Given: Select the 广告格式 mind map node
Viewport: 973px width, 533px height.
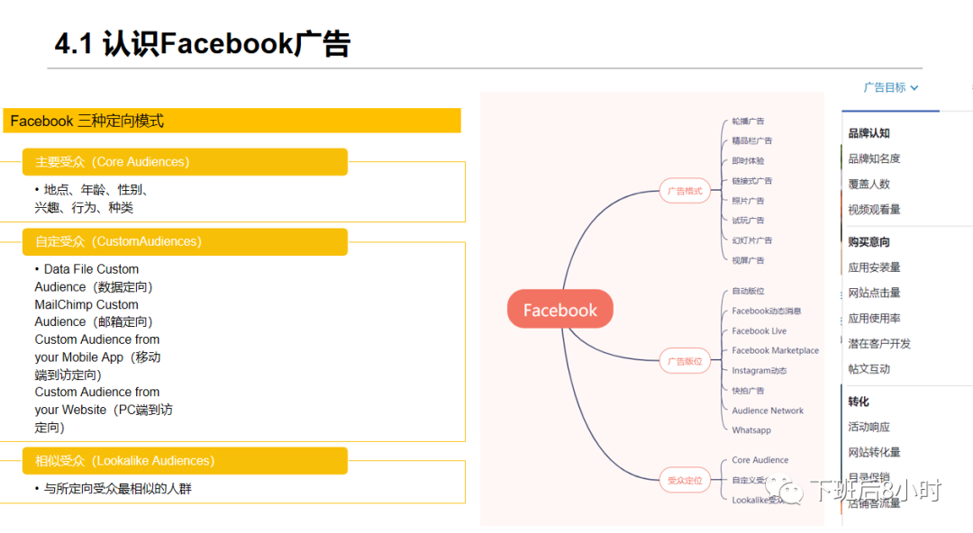Looking at the screenshot, I should 685,191.
